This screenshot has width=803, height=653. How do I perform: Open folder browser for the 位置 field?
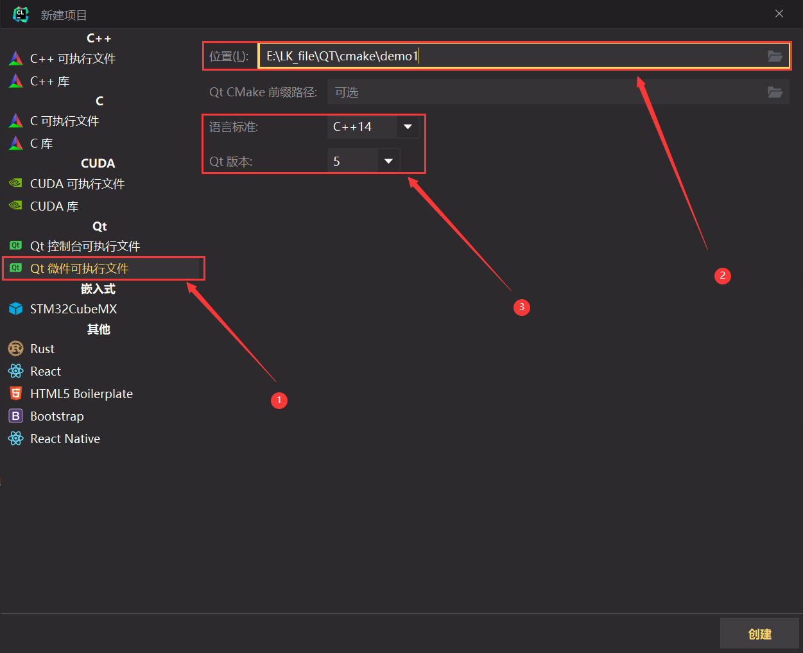point(775,56)
